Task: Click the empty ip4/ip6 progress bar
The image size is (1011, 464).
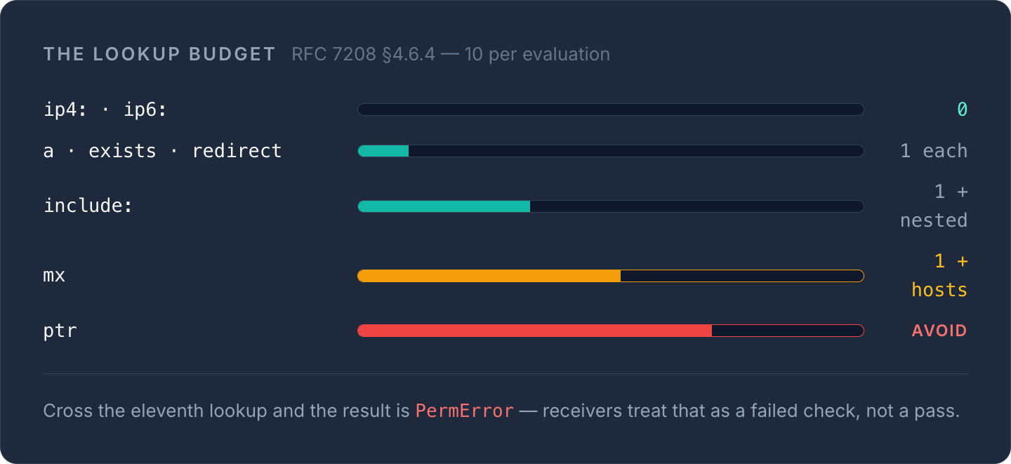Action: (x=611, y=110)
